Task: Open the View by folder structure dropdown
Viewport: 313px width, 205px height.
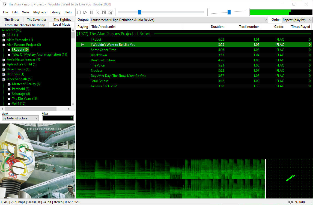Action: (x=20, y=118)
